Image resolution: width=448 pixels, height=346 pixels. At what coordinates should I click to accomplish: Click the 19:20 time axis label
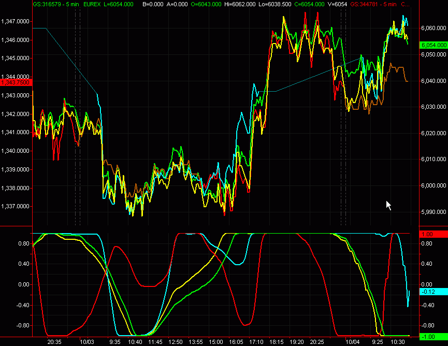297,342
